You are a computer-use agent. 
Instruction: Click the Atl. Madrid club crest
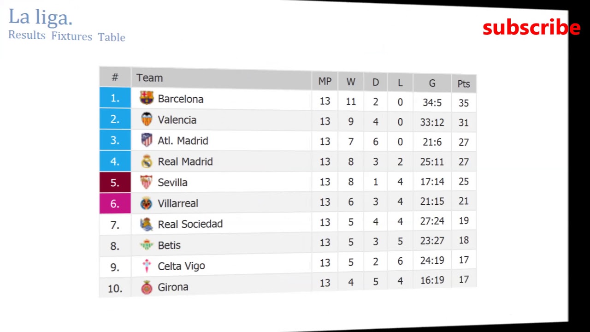pos(147,140)
